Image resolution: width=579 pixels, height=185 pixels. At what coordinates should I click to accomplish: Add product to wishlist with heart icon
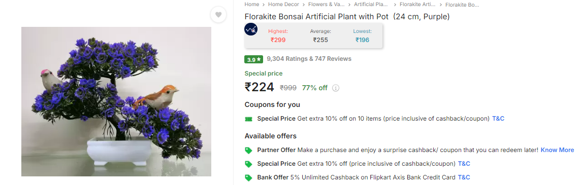pyautogui.click(x=218, y=15)
